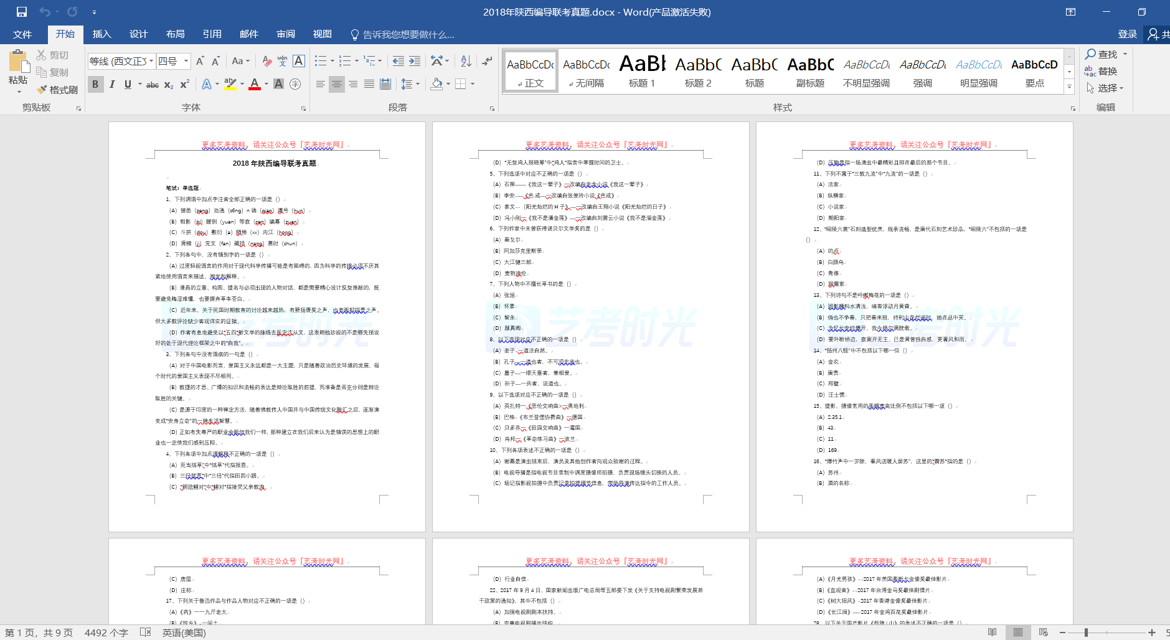Viewport: 1170px width, 640px height.
Task: Toggle Bold formatting
Action: 95,85
